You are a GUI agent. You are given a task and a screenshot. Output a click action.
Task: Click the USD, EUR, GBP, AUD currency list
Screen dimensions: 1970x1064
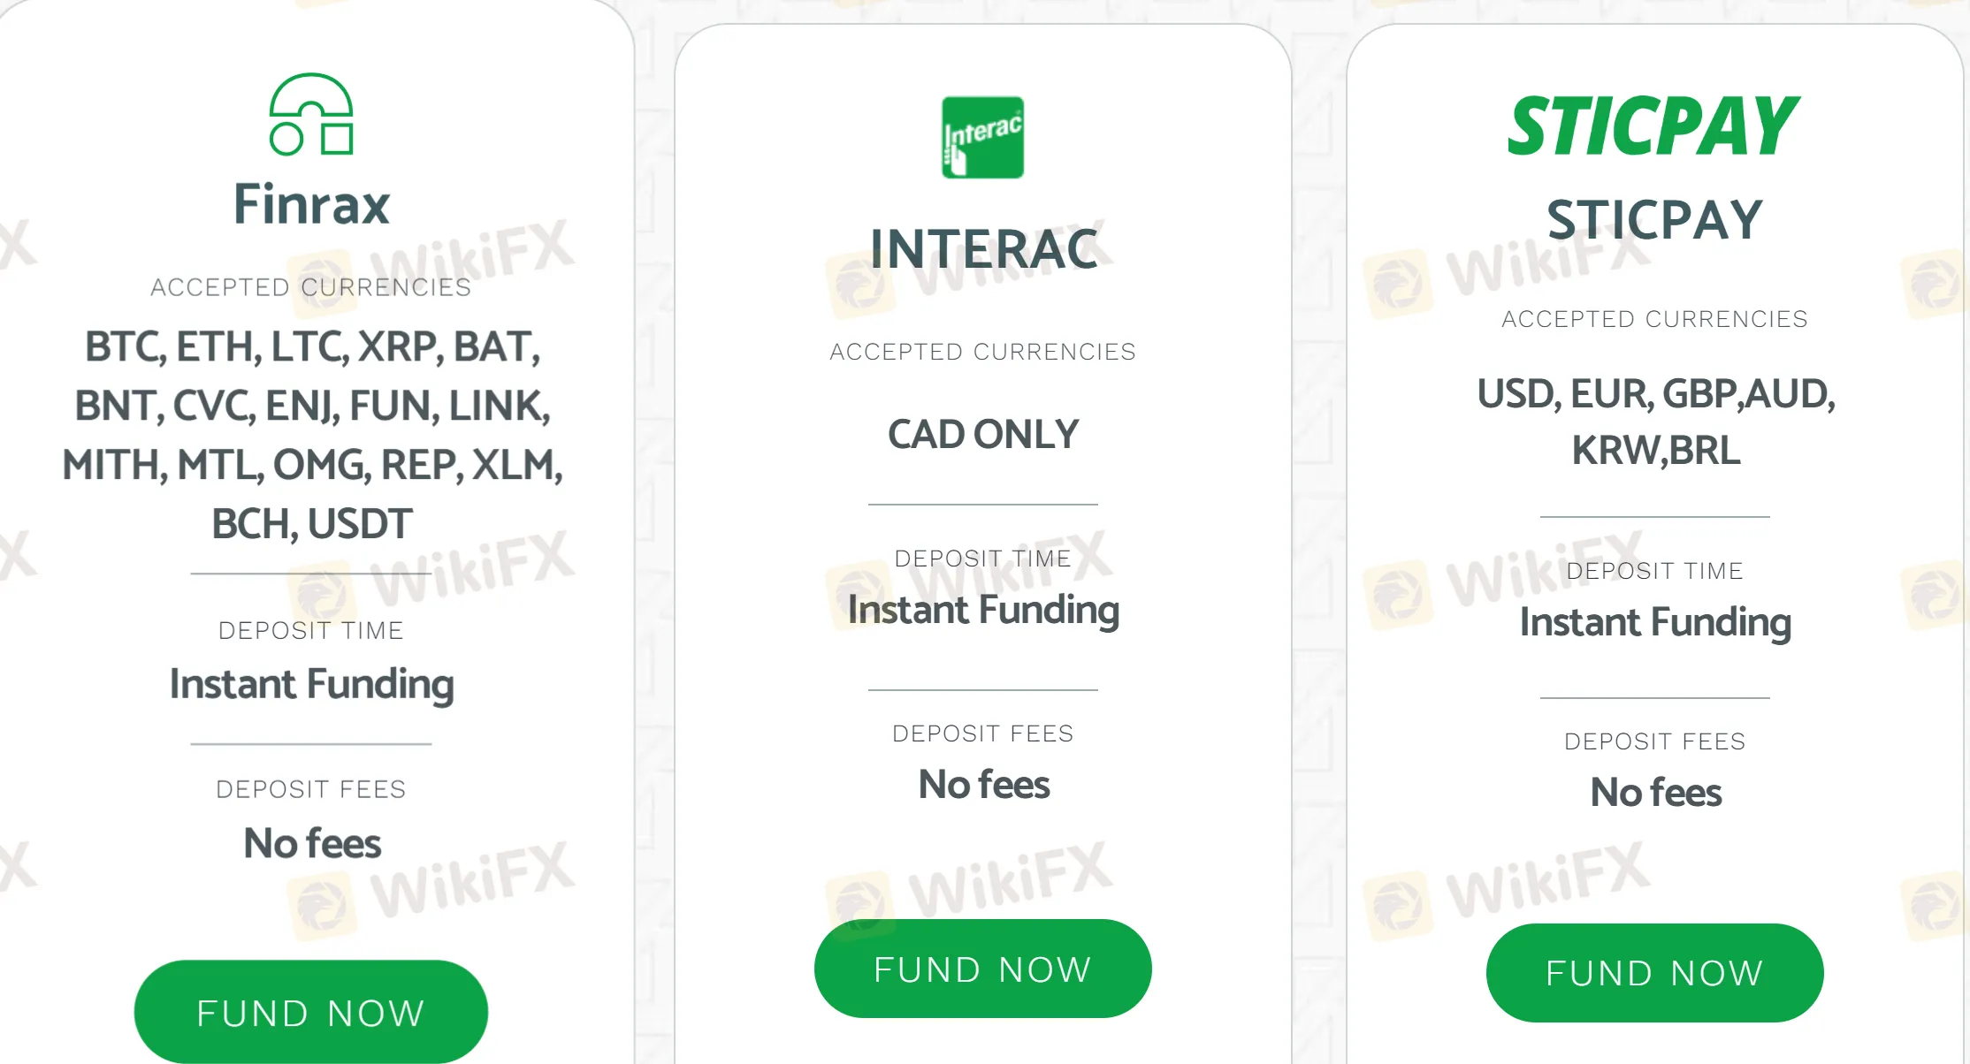tap(1655, 422)
